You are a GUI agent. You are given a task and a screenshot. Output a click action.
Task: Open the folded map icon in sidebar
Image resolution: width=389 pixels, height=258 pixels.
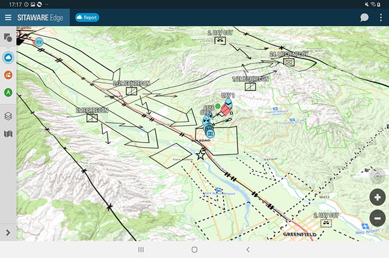point(8,134)
